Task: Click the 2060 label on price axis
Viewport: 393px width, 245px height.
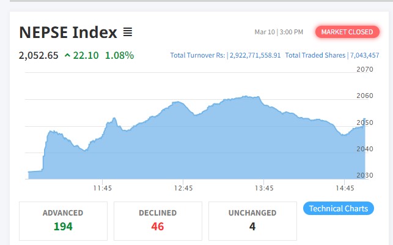Action: (x=364, y=96)
